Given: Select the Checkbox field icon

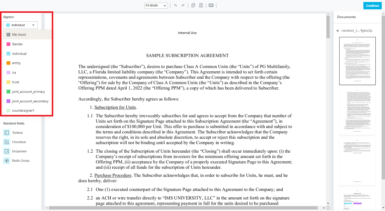Looking at the screenshot, I should pos(7,142).
